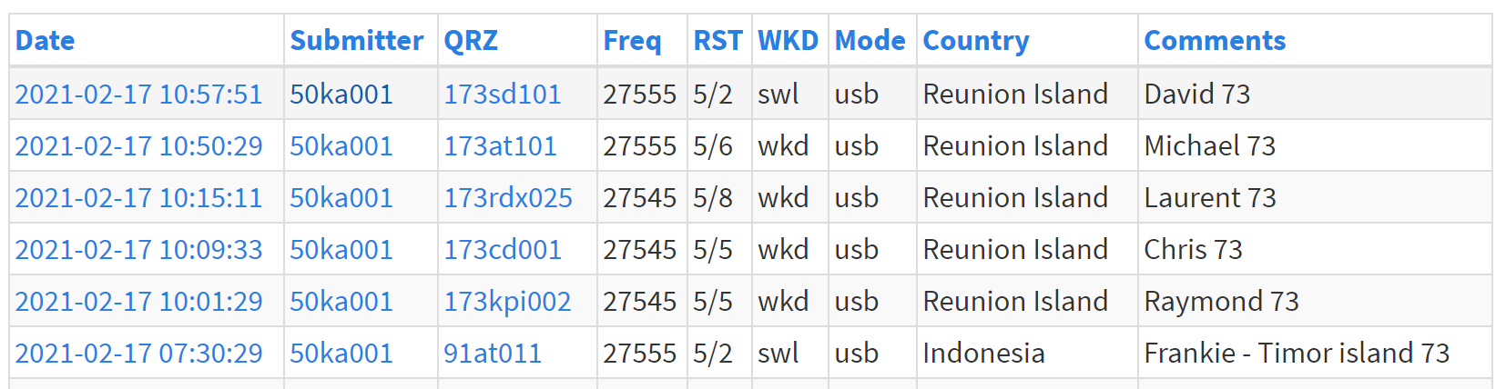The height and width of the screenshot is (389, 1506).
Task: Sort by Country column header
Action: coord(976,41)
